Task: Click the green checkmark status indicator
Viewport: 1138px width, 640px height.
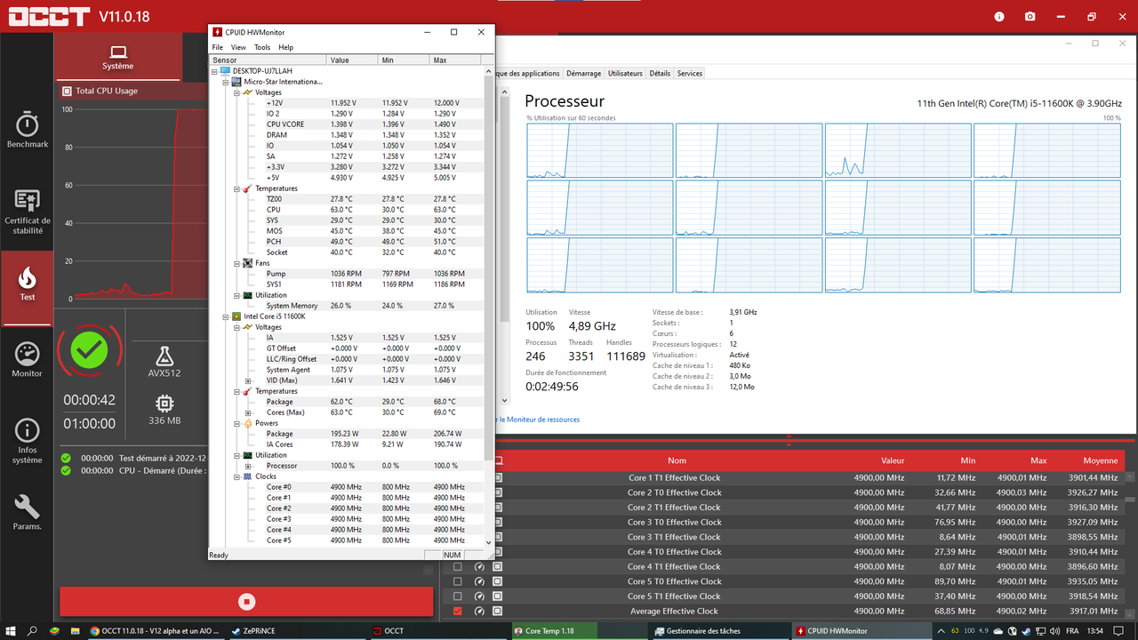Action: tap(89, 351)
